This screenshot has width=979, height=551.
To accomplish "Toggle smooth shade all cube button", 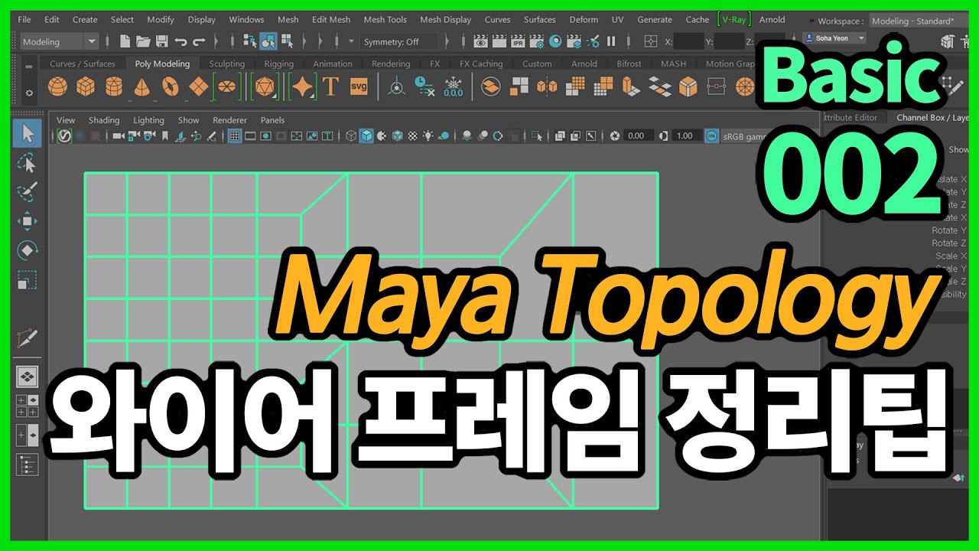I will coord(366,136).
